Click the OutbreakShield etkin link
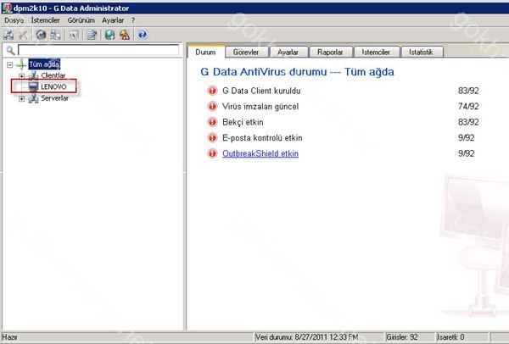 point(260,153)
